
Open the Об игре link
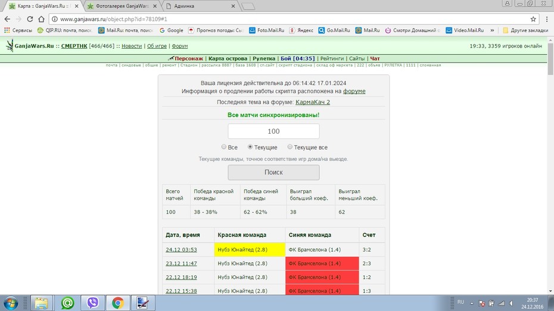tap(157, 46)
